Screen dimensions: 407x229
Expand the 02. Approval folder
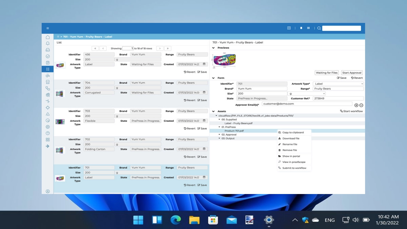pos(219,135)
